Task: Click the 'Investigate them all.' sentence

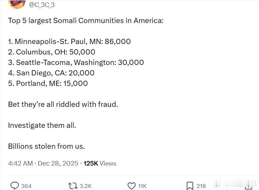Action: coord(42,125)
